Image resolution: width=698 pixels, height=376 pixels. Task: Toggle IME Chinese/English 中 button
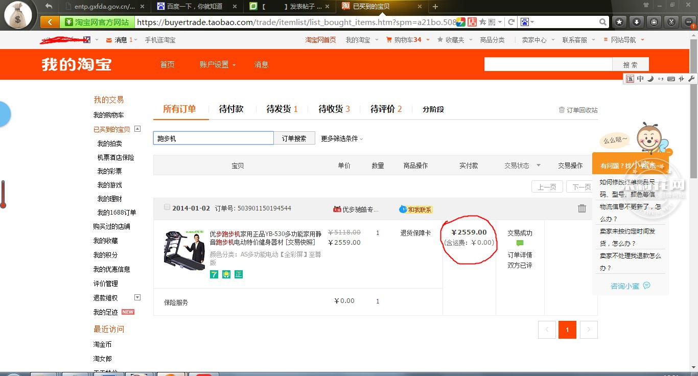pyautogui.click(x=640, y=79)
